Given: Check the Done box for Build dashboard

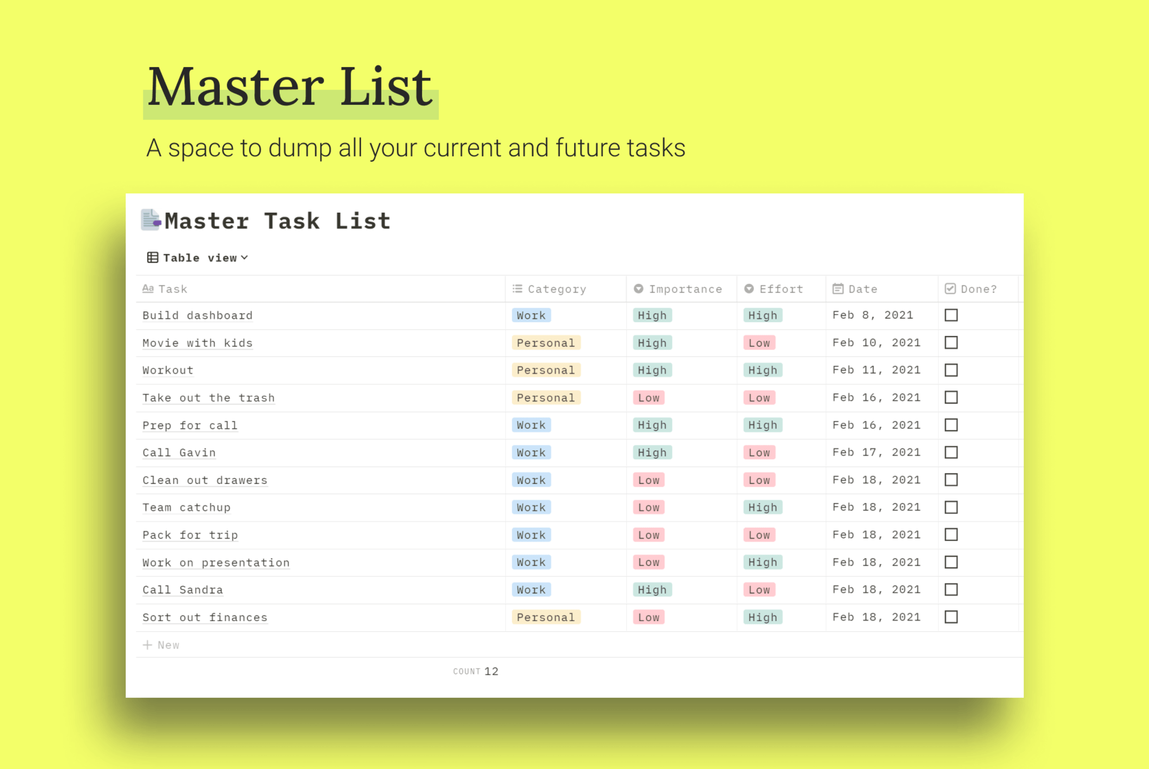Looking at the screenshot, I should tap(951, 316).
